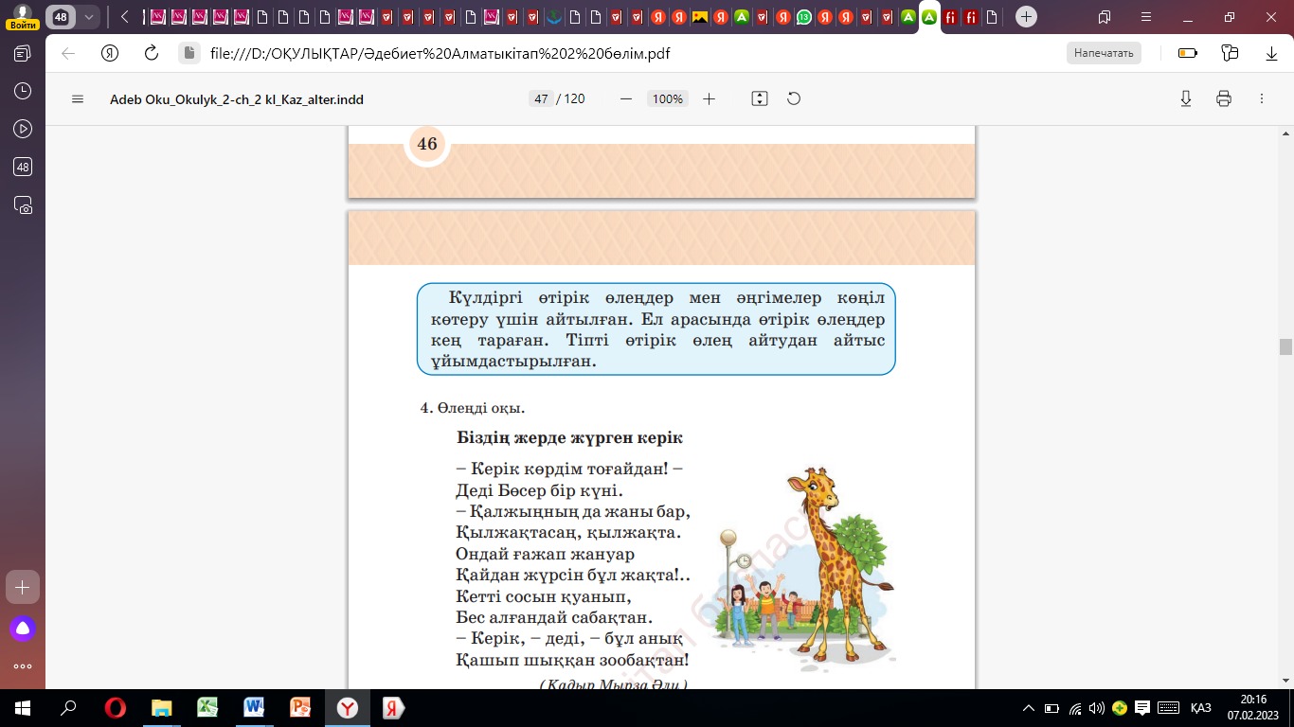Viewport: 1294px width, 727px height.
Task: Click the document title 'Adeb Oku_Okulyk_2-ch_2 kl_Kaz_alter.indd'
Action: point(237,98)
